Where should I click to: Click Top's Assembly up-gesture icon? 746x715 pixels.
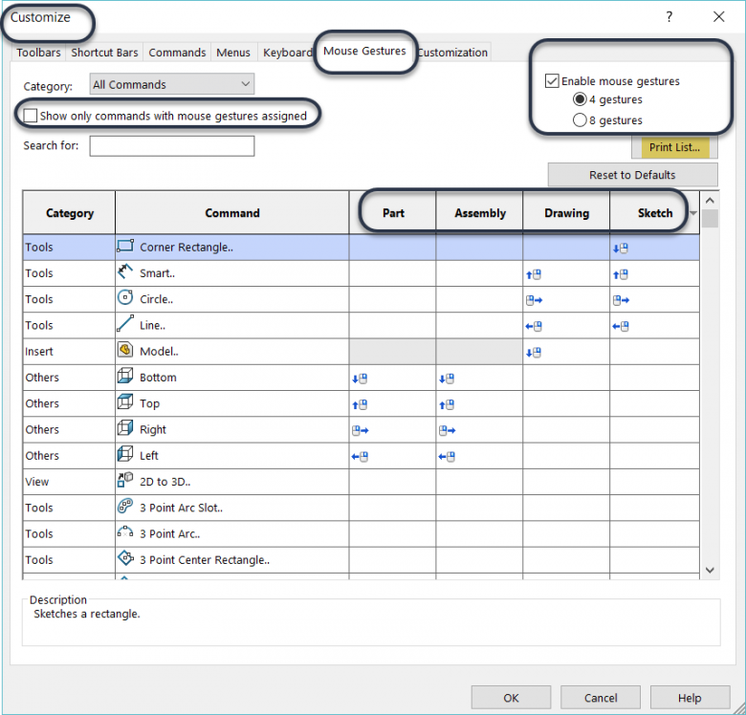click(447, 404)
